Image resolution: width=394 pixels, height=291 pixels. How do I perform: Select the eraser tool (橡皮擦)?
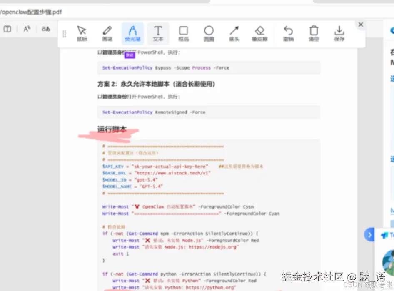(x=260, y=34)
